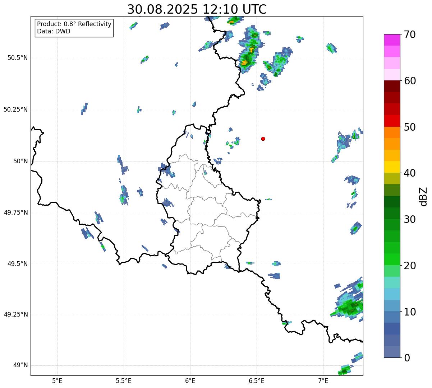Click the 7°E longitude label

coord(323,380)
